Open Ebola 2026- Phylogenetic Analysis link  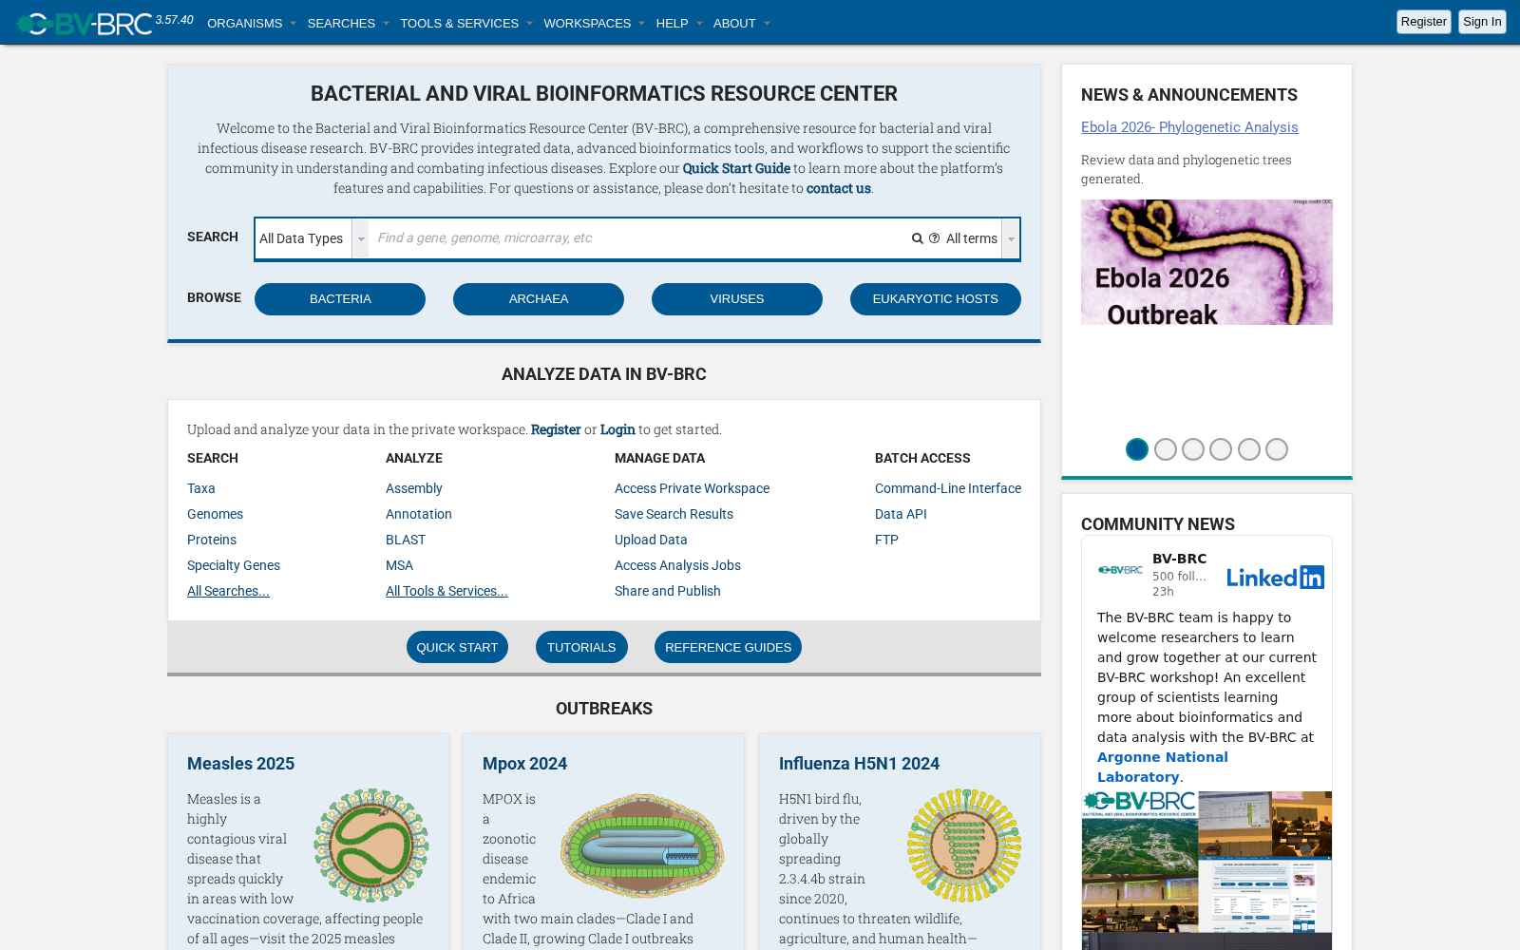pyautogui.click(x=1189, y=127)
